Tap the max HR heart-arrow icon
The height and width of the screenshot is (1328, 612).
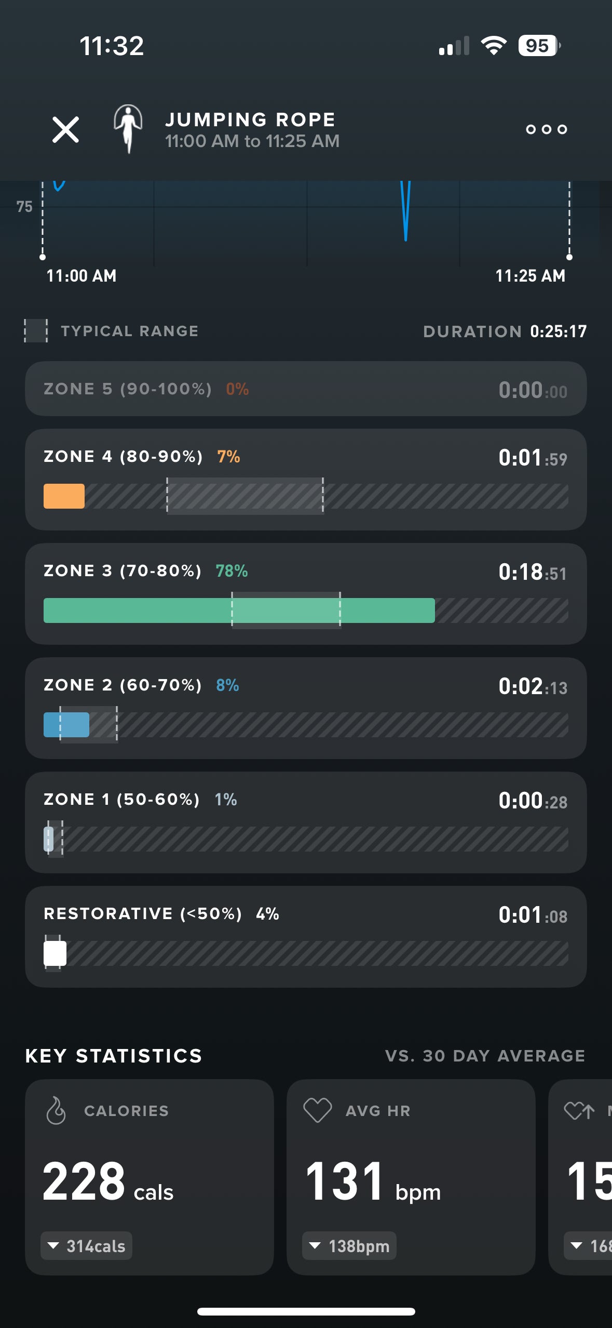(579, 1111)
